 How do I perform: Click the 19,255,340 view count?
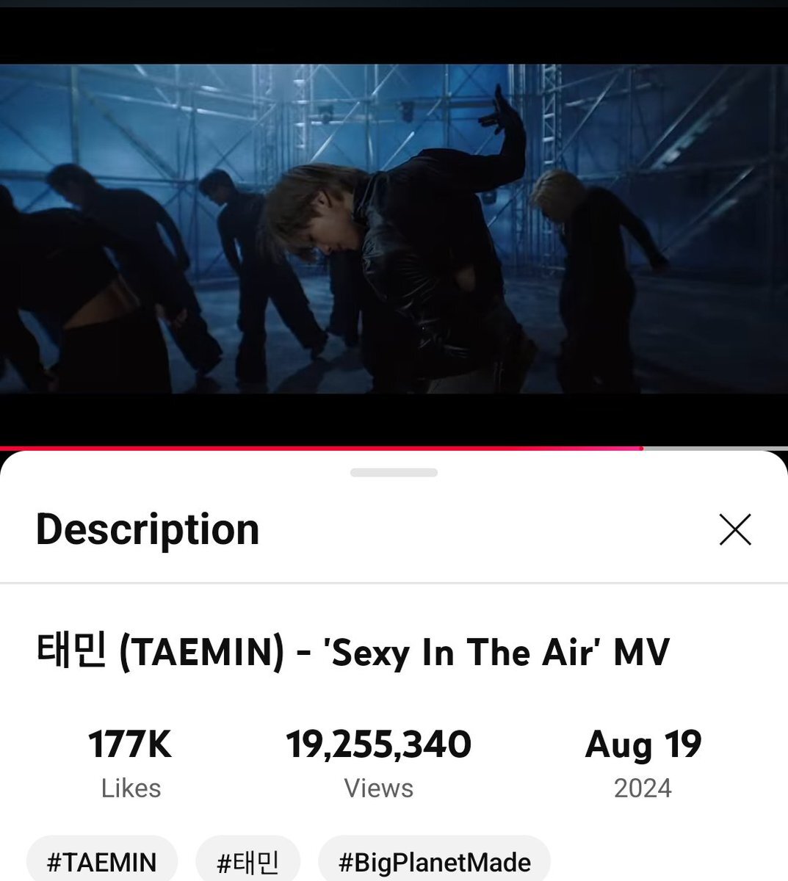point(379,744)
